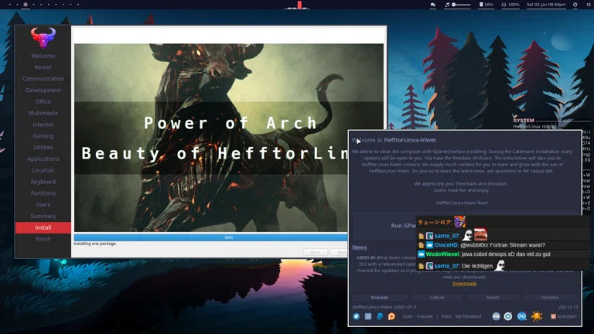The height and width of the screenshot is (334, 594).
Task: Open the chat bubble icon in top bar
Action: pos(433,5)
